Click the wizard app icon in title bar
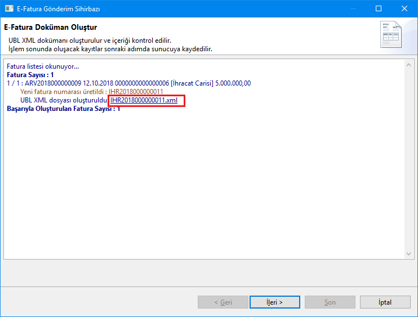418x317 pixels. pos(8,9)
